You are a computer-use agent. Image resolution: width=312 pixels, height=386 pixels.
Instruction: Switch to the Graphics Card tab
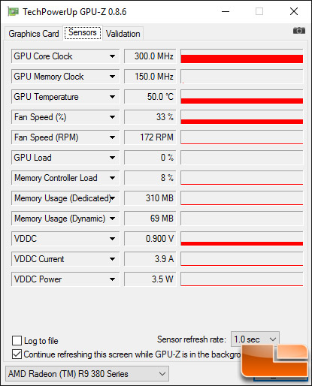click(33, 34)
